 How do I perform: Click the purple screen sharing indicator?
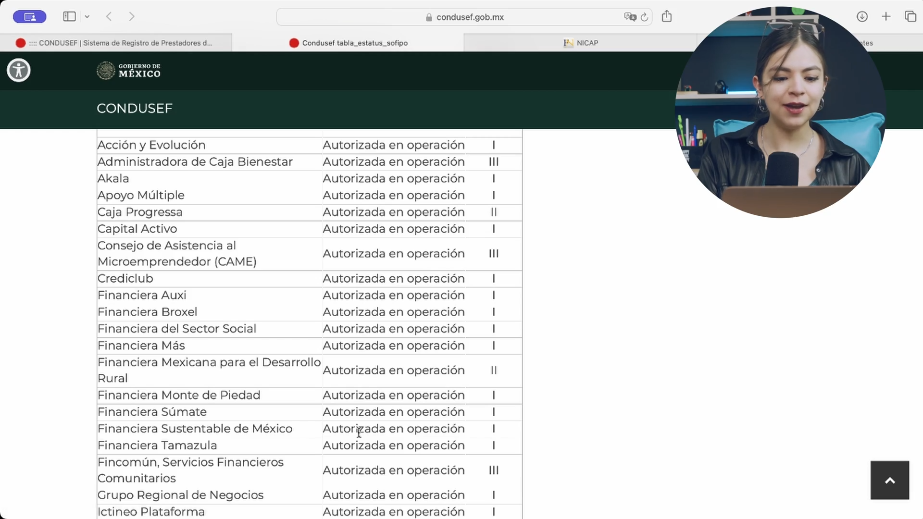click(x=29, y=17)
